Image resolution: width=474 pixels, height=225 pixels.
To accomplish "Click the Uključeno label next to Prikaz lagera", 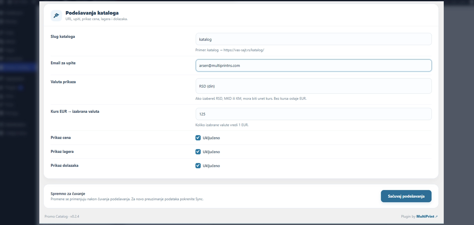I will click(x=211, y=152).
